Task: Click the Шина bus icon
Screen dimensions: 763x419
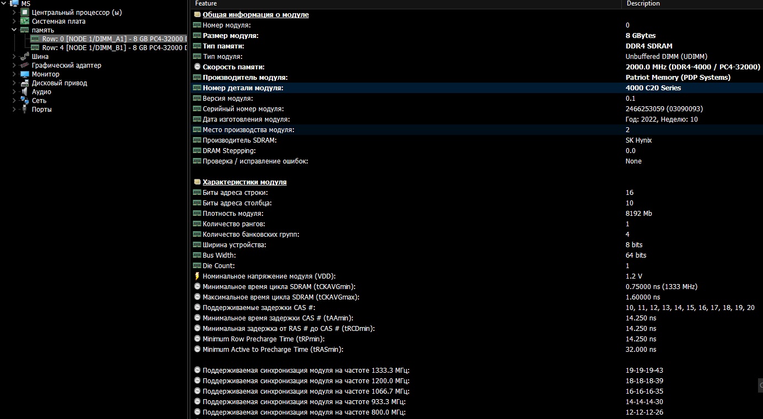Action: 25,56
